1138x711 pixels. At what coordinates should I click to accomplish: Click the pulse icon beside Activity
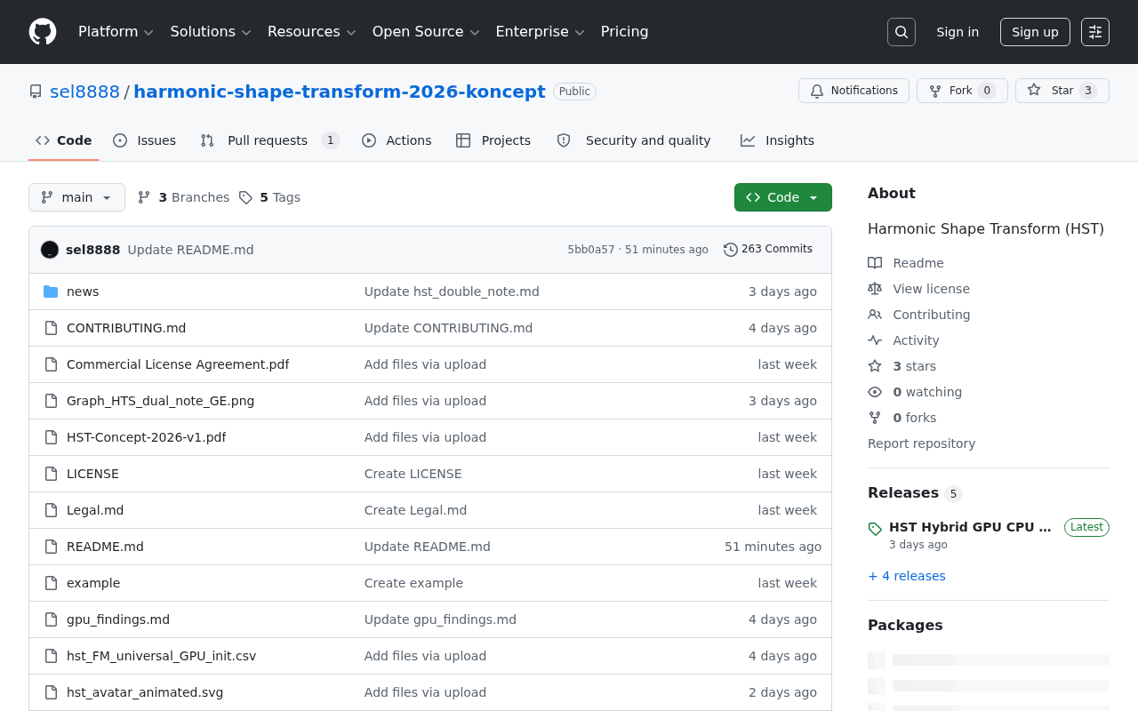875,340
